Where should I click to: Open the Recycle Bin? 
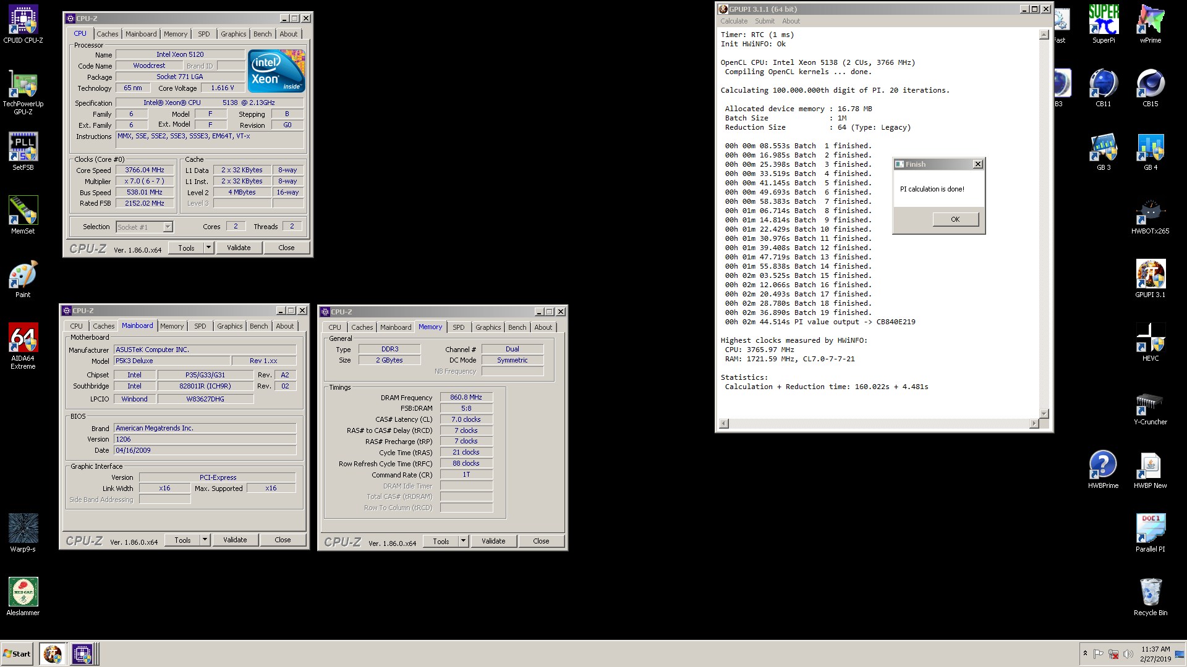[x=1151, y=597]
